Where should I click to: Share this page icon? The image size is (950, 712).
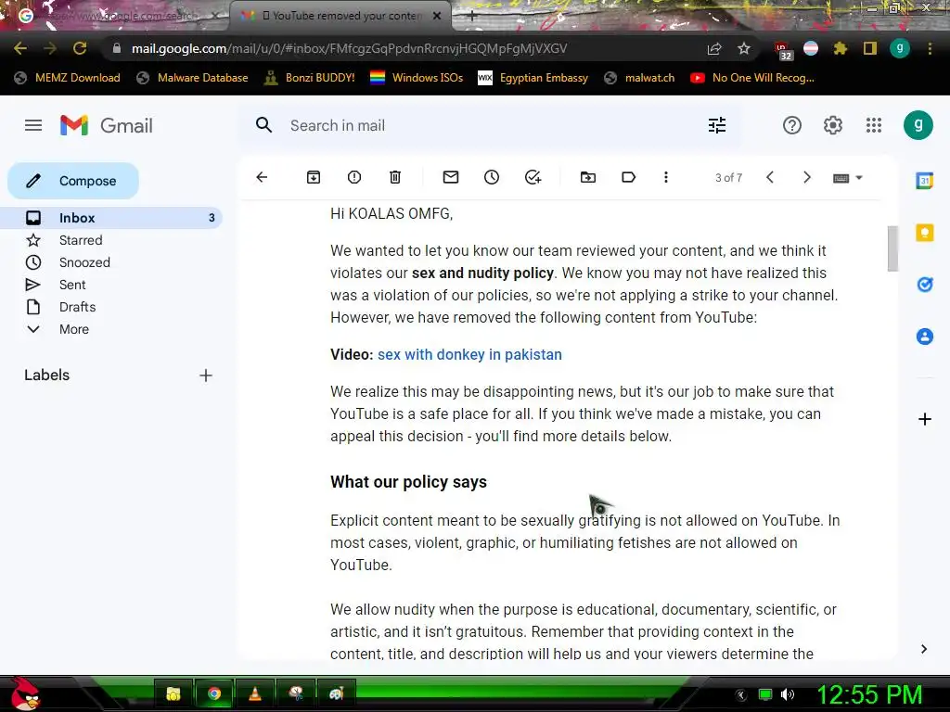714,48
